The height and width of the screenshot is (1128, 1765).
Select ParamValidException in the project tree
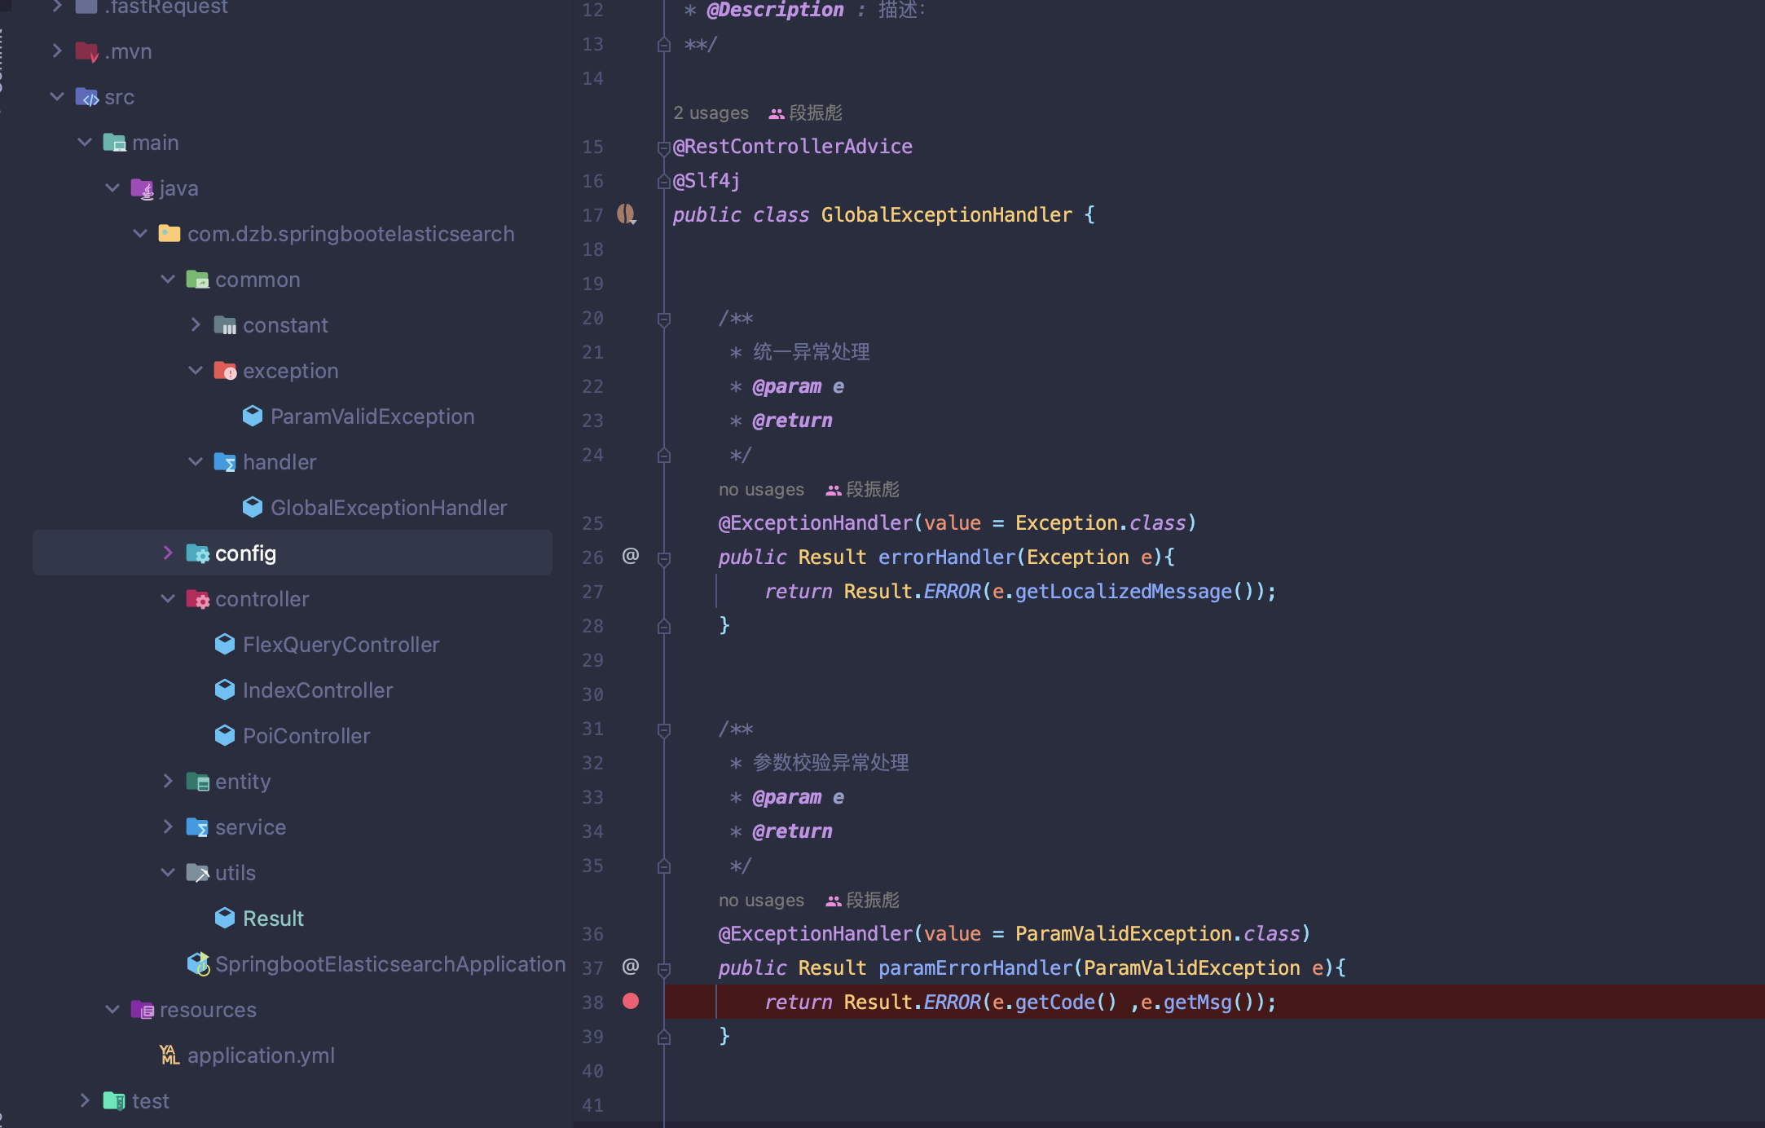coord(372,416)
